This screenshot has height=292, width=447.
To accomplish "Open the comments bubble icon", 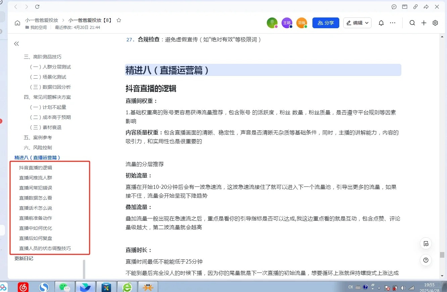I will [394, 7].
